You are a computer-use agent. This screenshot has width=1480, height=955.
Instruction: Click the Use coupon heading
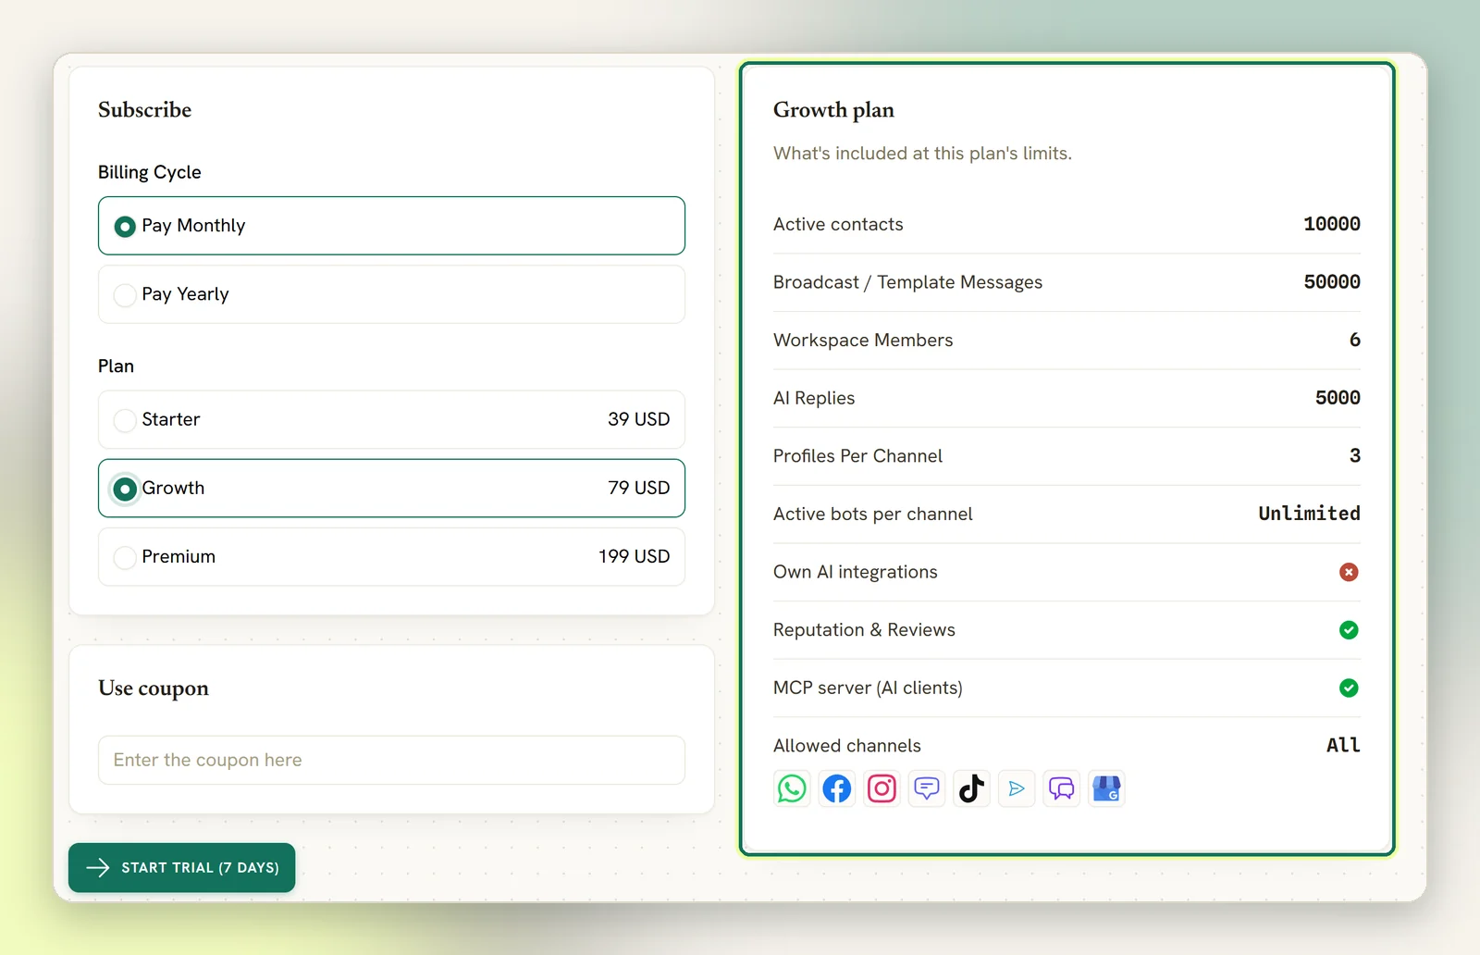[154, 688]
